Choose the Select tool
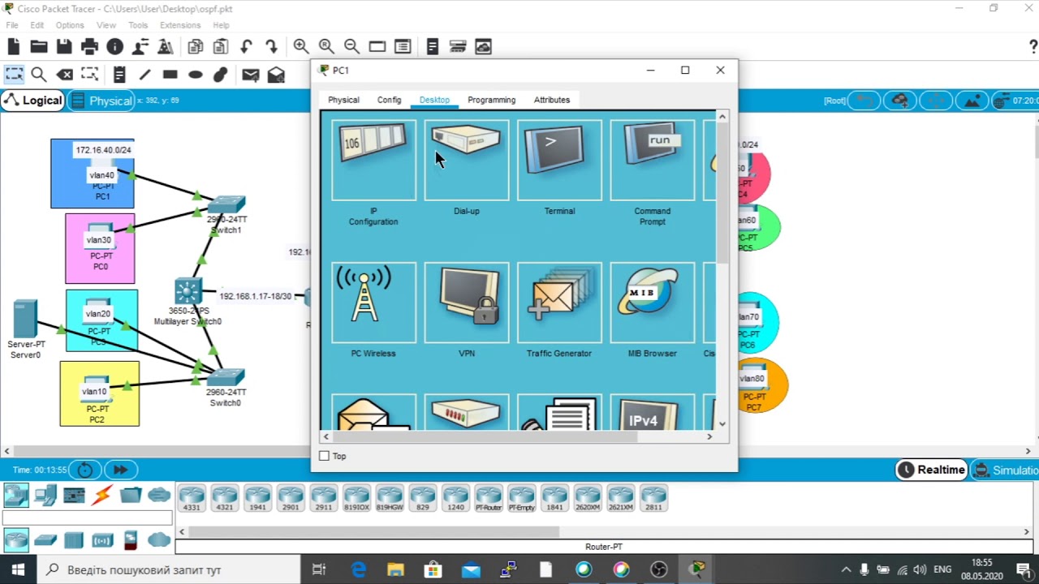The image size is (1039, 584). (x=14, y=75)
